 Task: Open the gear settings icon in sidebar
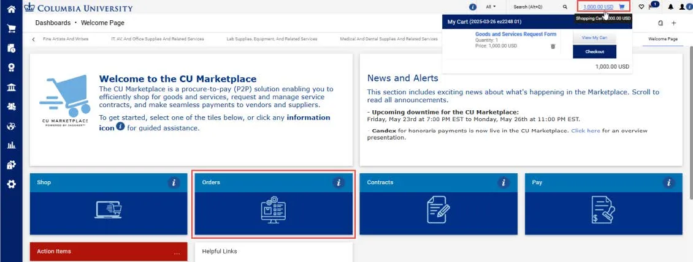(11, 184)
